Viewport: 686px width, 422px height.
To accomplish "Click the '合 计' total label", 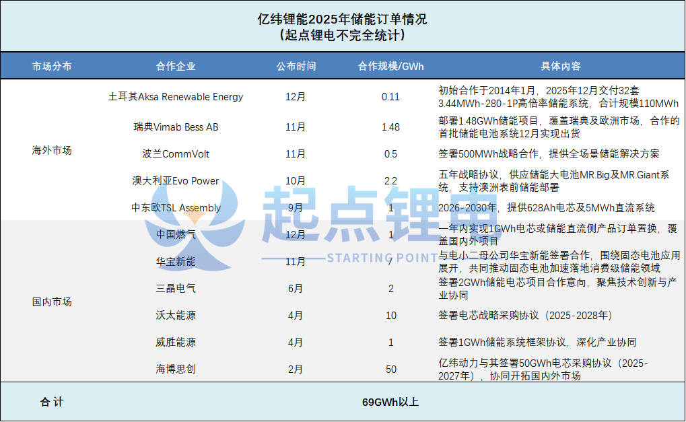I will click(x=52, y=402).
